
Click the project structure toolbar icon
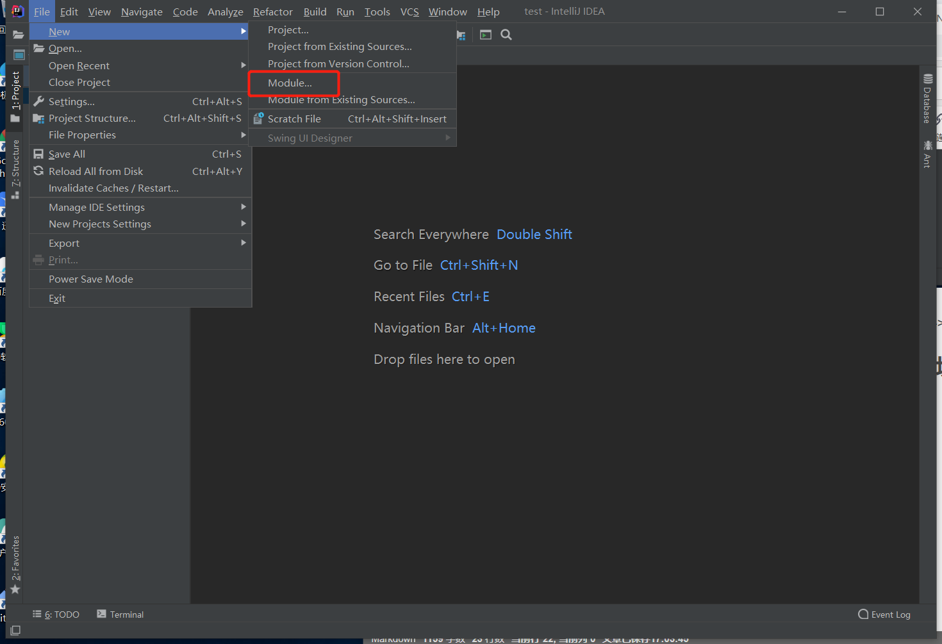pyautogui.click(x=461, y=35)
